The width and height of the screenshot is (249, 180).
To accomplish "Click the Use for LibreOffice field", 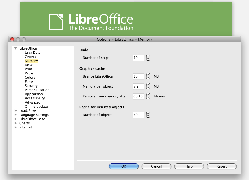I will 138,76.
